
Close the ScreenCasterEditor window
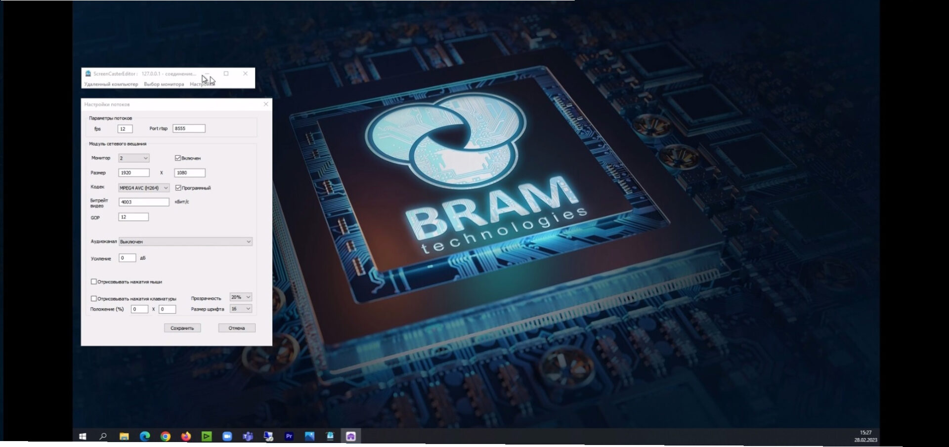click(x=246, y=74)
